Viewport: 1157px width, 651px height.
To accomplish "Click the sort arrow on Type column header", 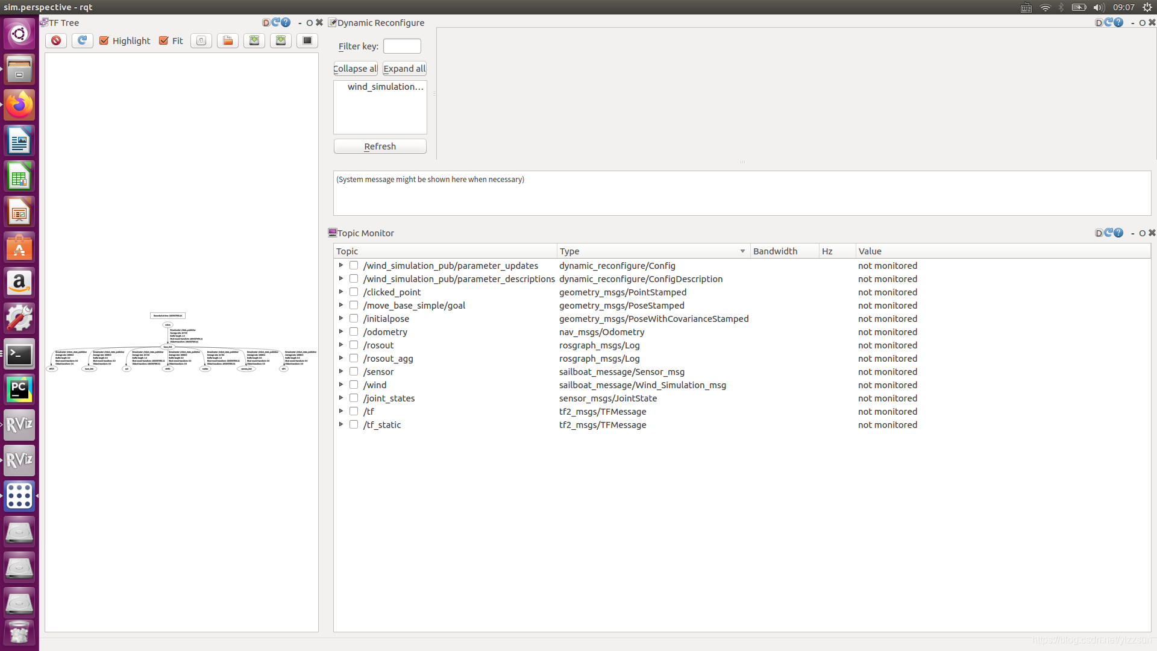I will 742,251.
